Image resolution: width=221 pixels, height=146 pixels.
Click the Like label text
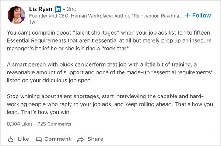click(24, 139)
